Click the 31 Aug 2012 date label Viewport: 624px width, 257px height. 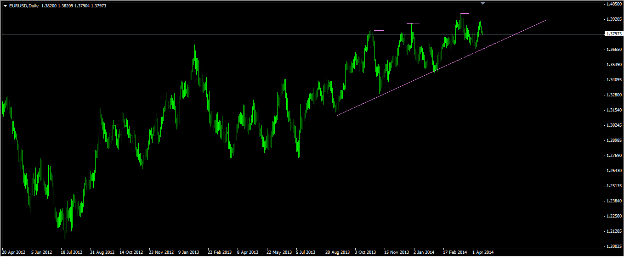pos(102,252)
